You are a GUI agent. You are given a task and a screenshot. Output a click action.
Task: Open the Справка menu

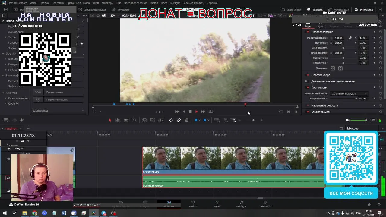click(212, 3)
